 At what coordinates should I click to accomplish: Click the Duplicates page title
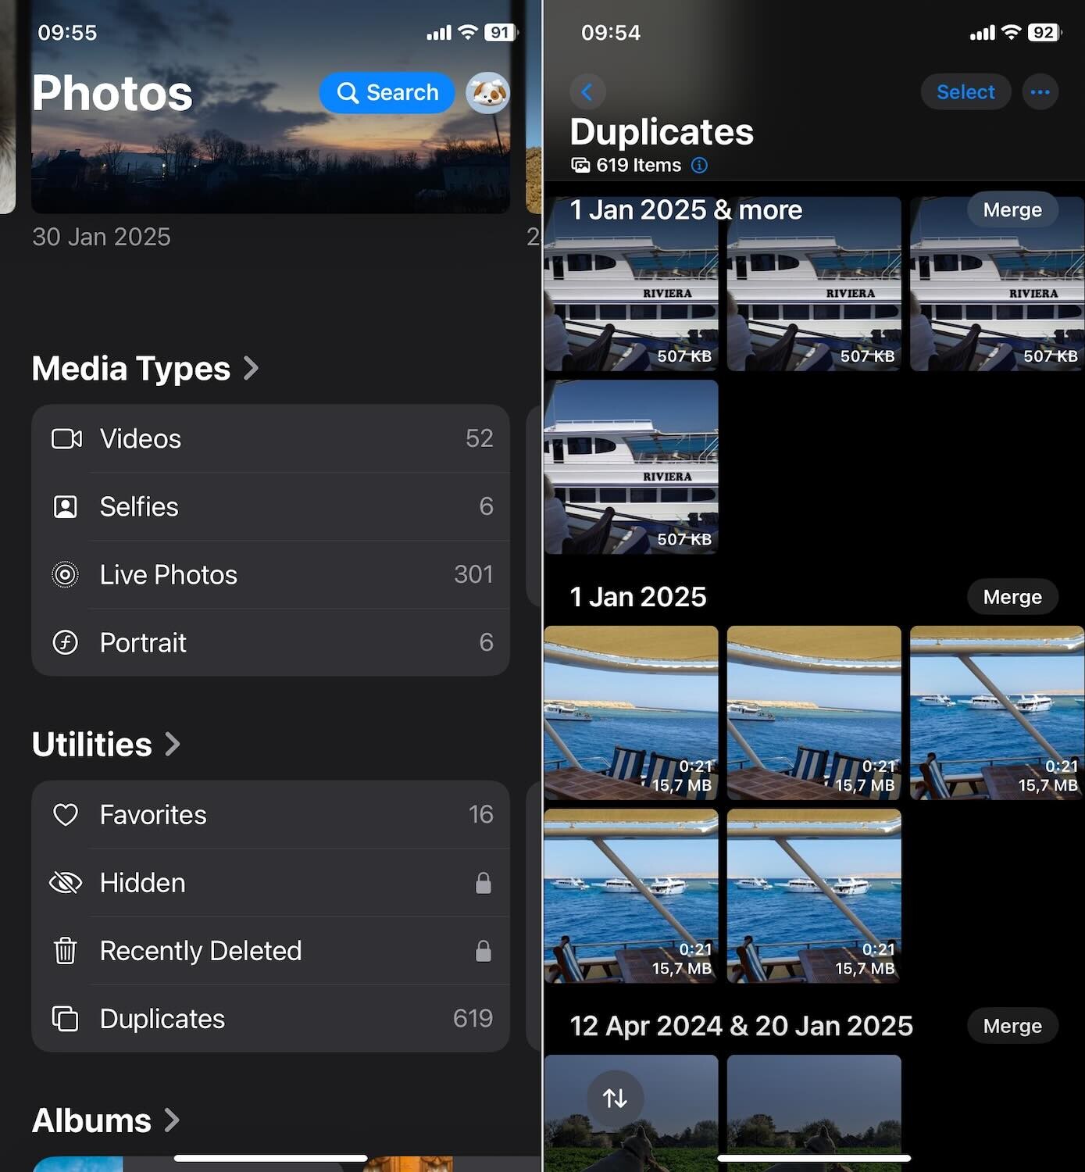point(662,132)
